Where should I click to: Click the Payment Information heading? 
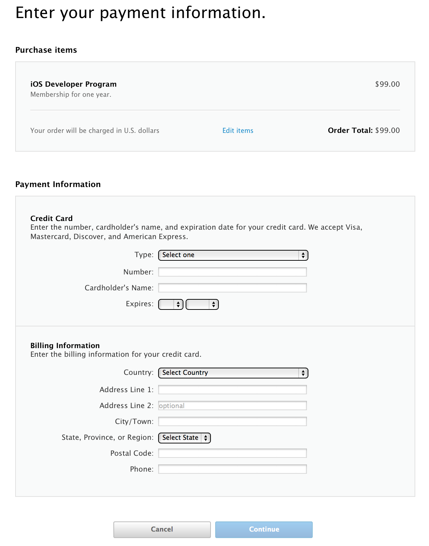[x=58, y=184]
